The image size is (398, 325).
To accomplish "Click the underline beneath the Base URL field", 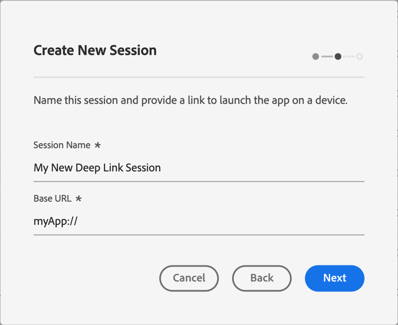I will 198,234.
